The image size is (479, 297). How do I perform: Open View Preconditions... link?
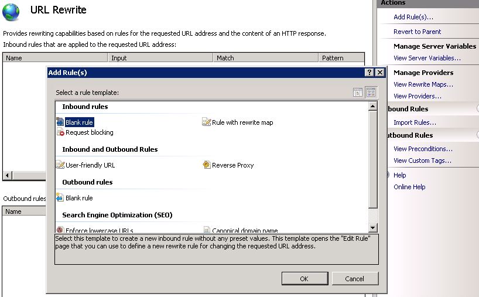click(x=423, y=149)
